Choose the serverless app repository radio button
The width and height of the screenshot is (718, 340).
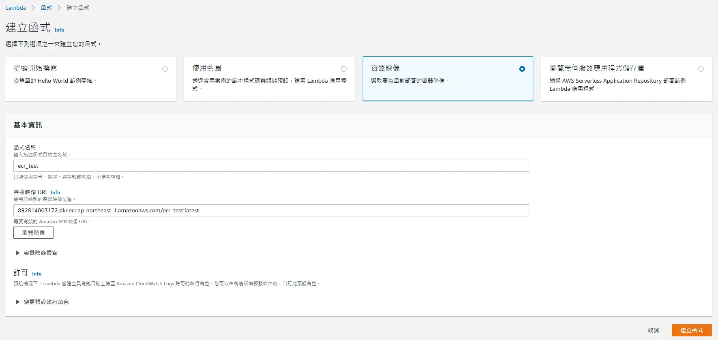pyautogui.click(x=701, y=69)
